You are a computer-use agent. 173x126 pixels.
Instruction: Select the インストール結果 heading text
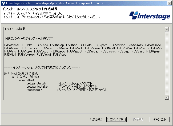tap(15, 29)
